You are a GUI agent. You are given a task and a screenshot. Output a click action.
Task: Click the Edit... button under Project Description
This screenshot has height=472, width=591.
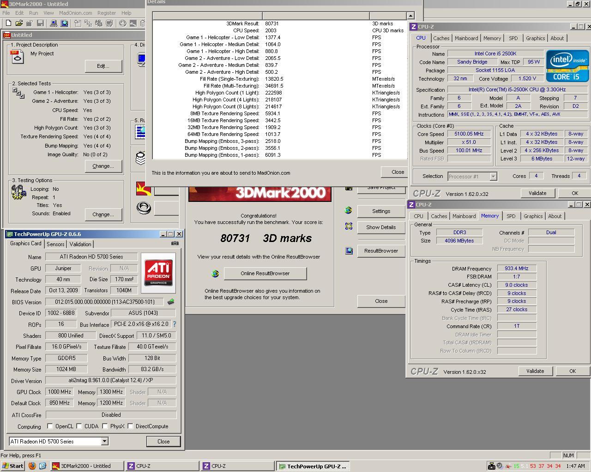point(103,66)
